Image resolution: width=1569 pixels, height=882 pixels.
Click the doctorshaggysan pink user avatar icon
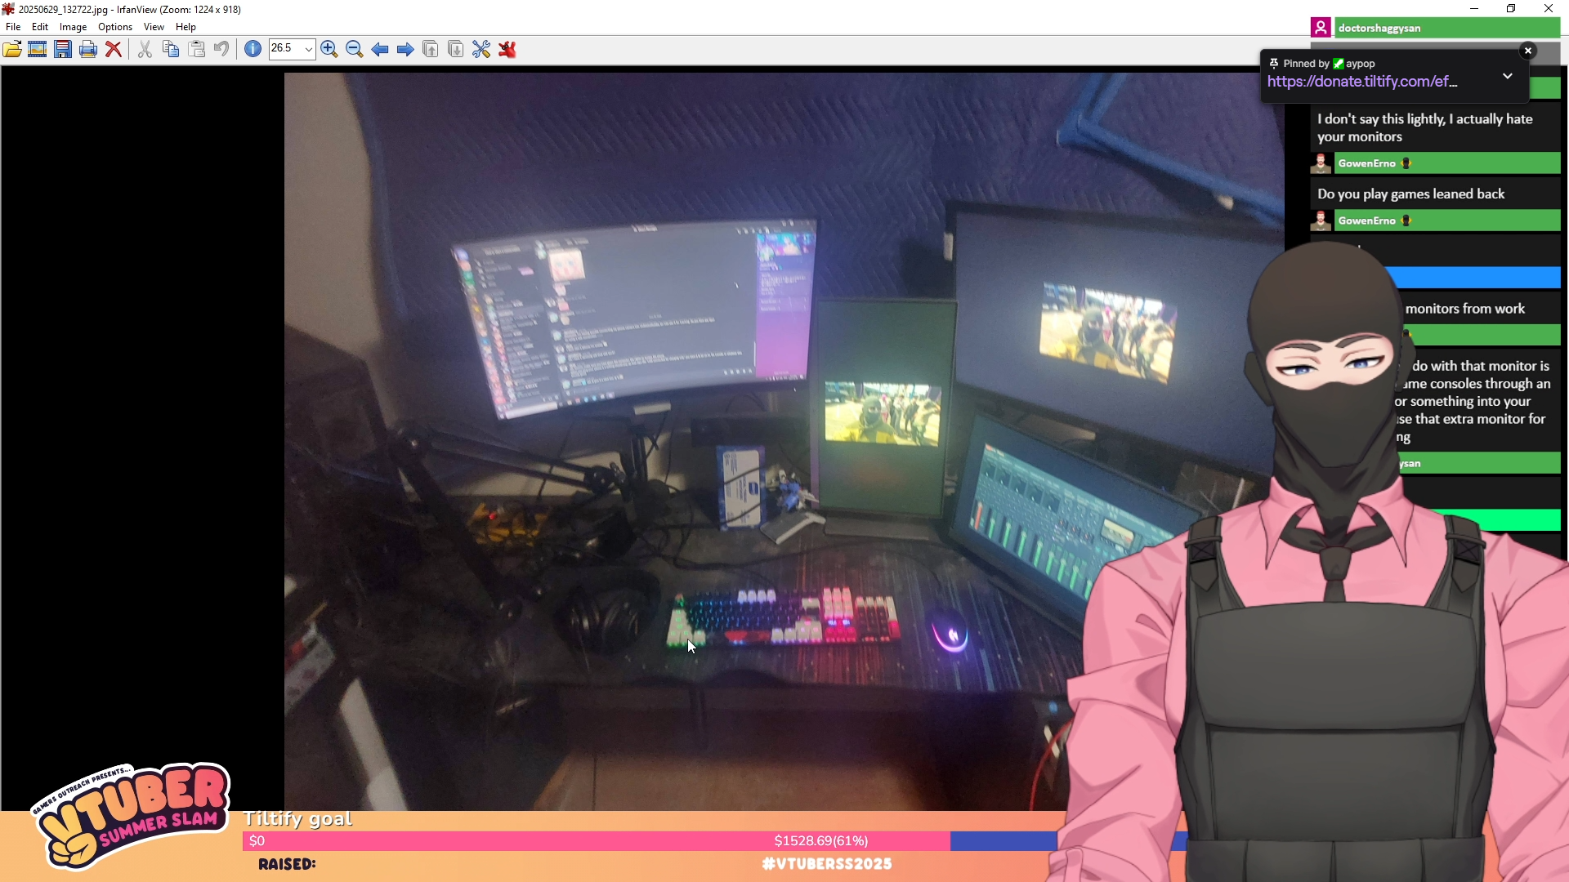[x=1321, y=28]
